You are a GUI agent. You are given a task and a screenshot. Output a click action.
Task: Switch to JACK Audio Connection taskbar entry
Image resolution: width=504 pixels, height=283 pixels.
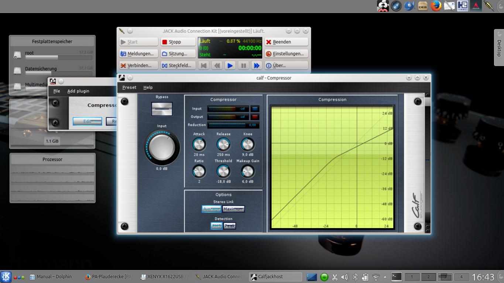220,277
